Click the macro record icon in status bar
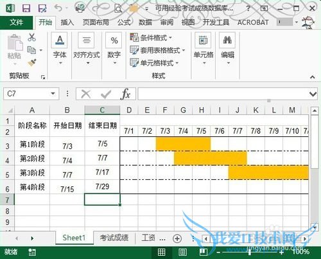Screen dimensions: 321x259 [x=32, y=252]
